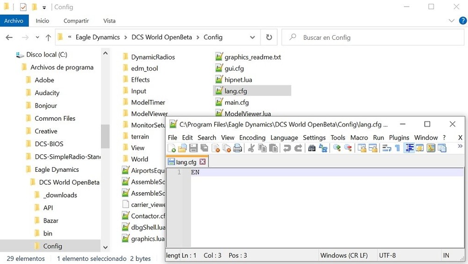The height and width of the screenshot is (264, 468).
Task: Open the File menu in Notepad++
Action: (x=173, y=138)
